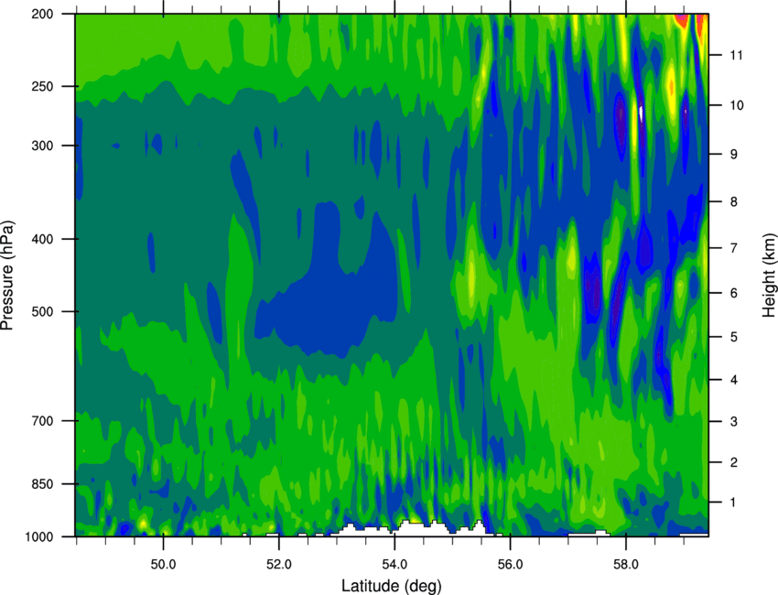Click the height label 4
The width and height of the screenshot is (778, 595).
coord(733,380)
